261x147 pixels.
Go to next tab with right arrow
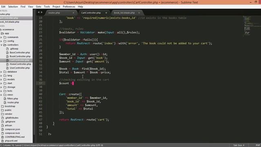(42, 12)
